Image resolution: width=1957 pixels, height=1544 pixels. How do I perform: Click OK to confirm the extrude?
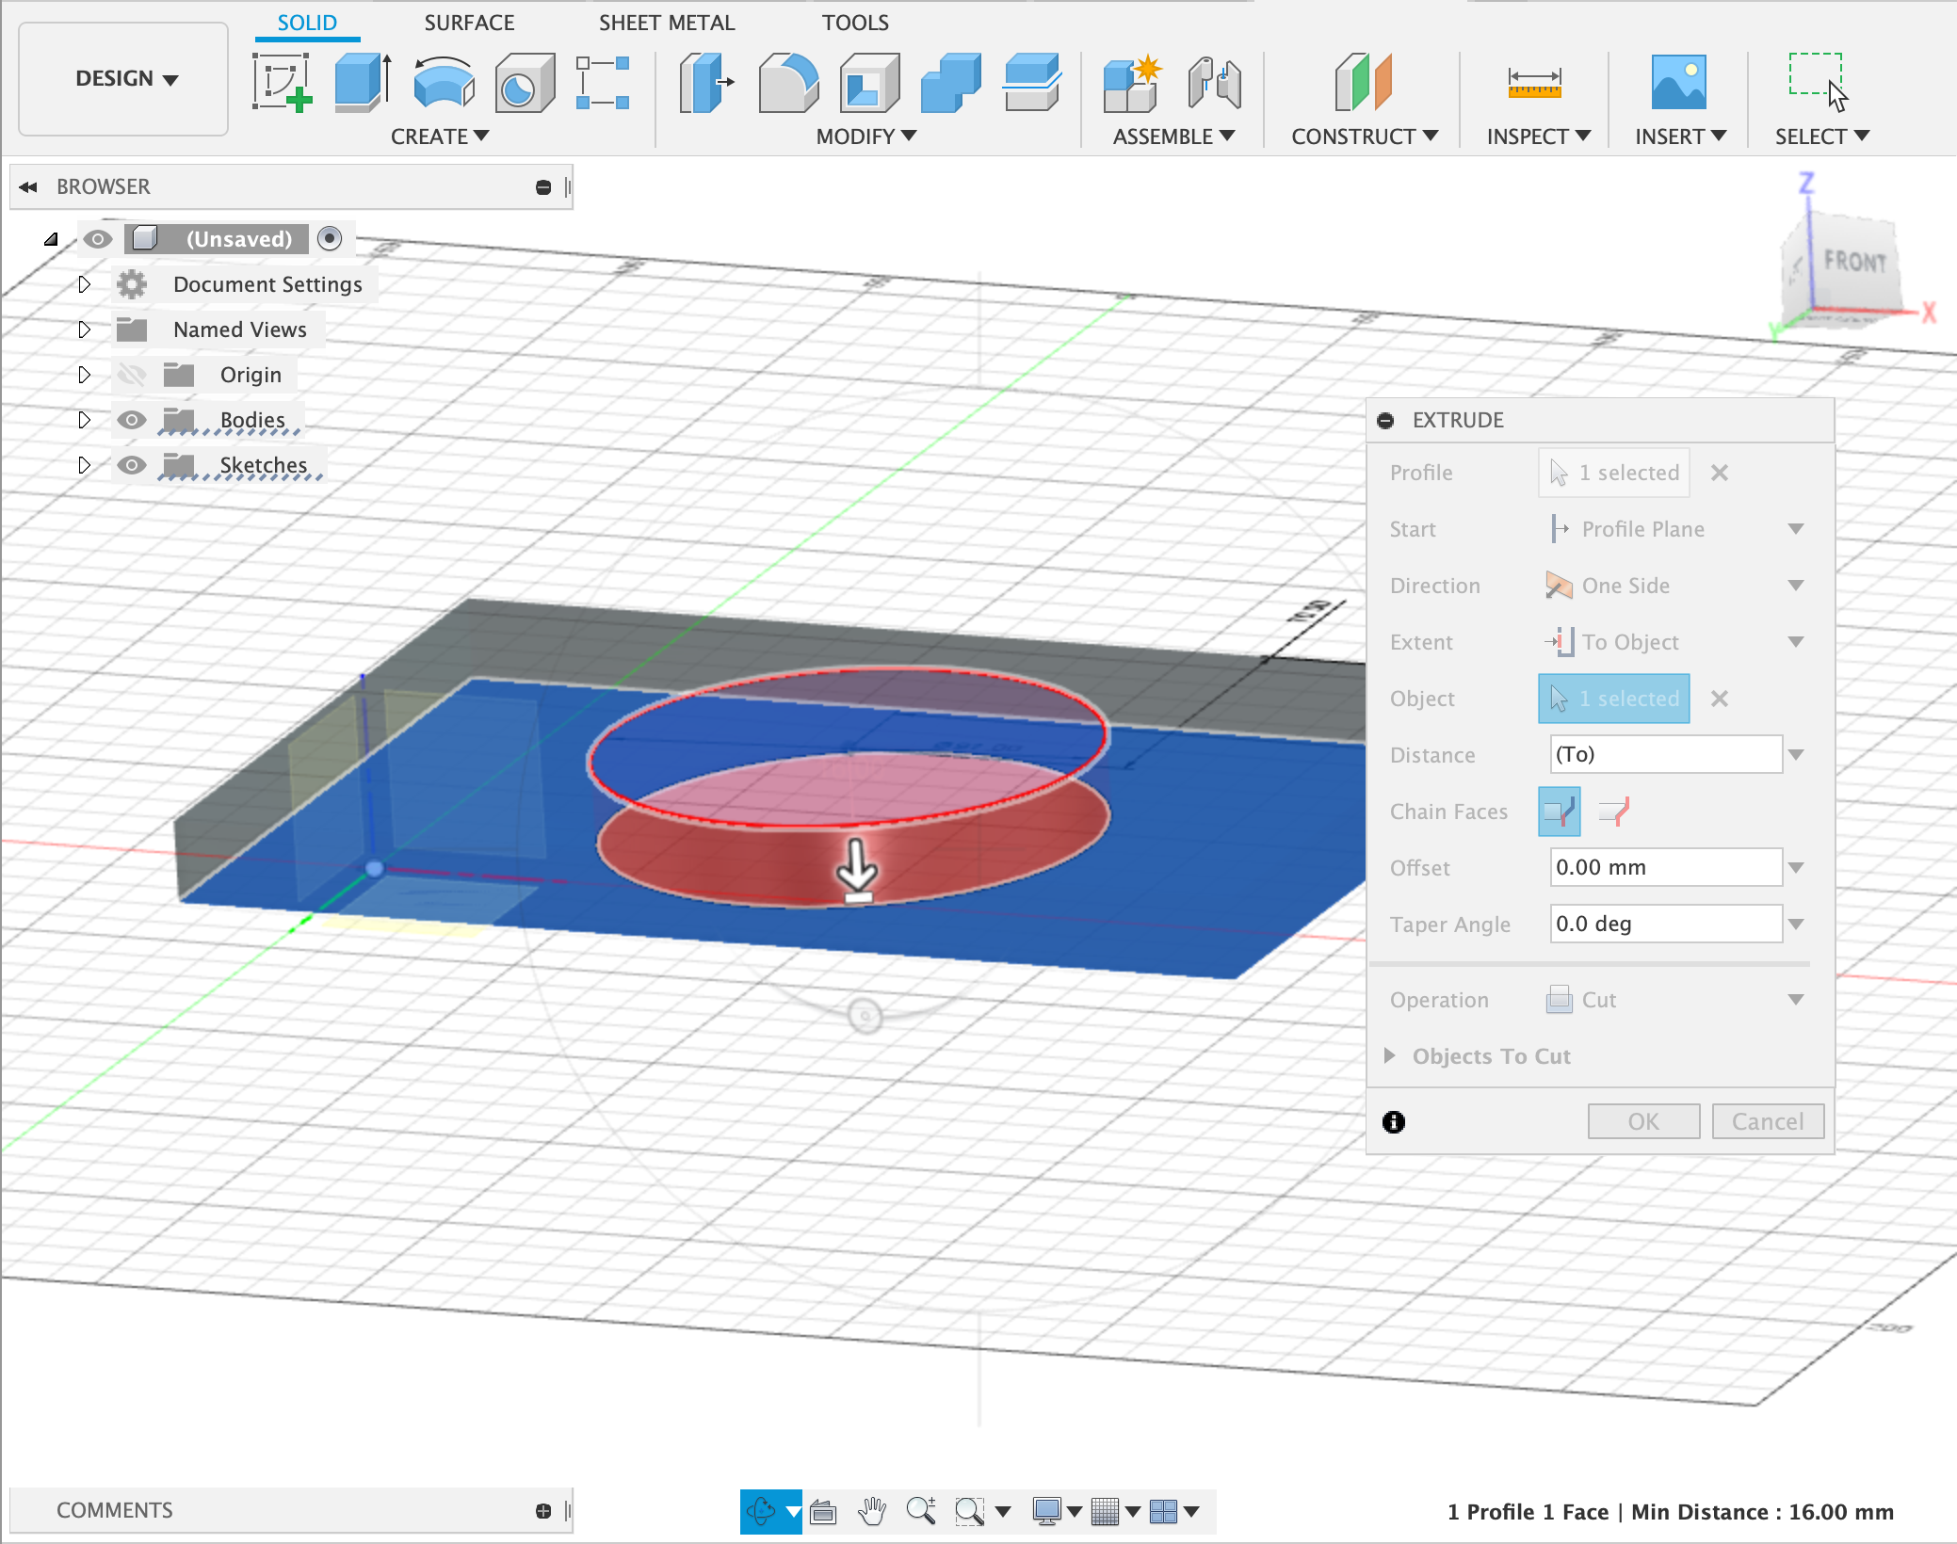point(1642,1120)
